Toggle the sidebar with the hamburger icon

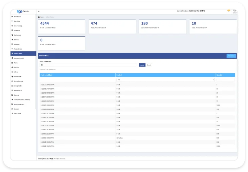point(39,12)
